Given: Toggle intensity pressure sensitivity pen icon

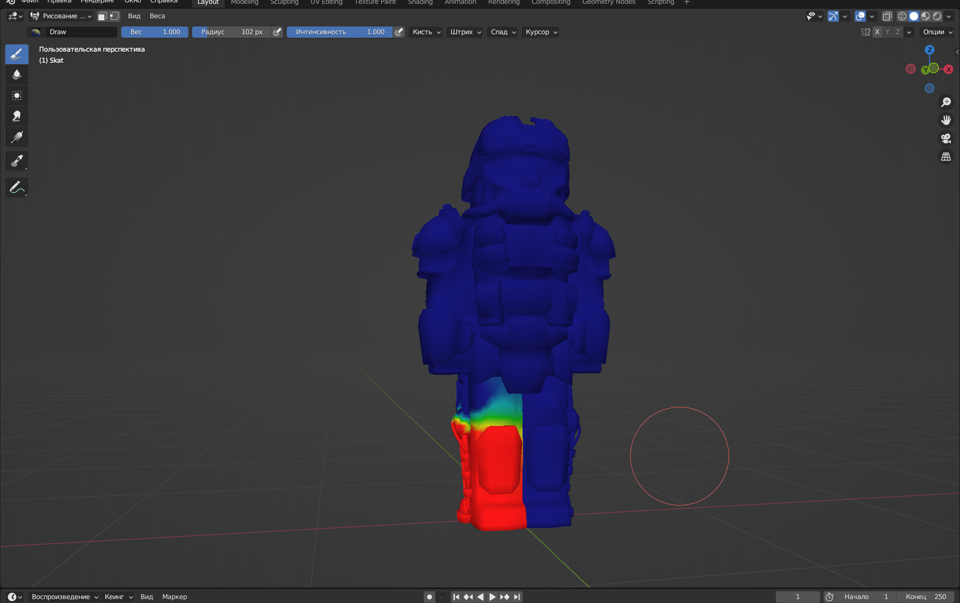Looking at the screenshot, I should [399, 32].
